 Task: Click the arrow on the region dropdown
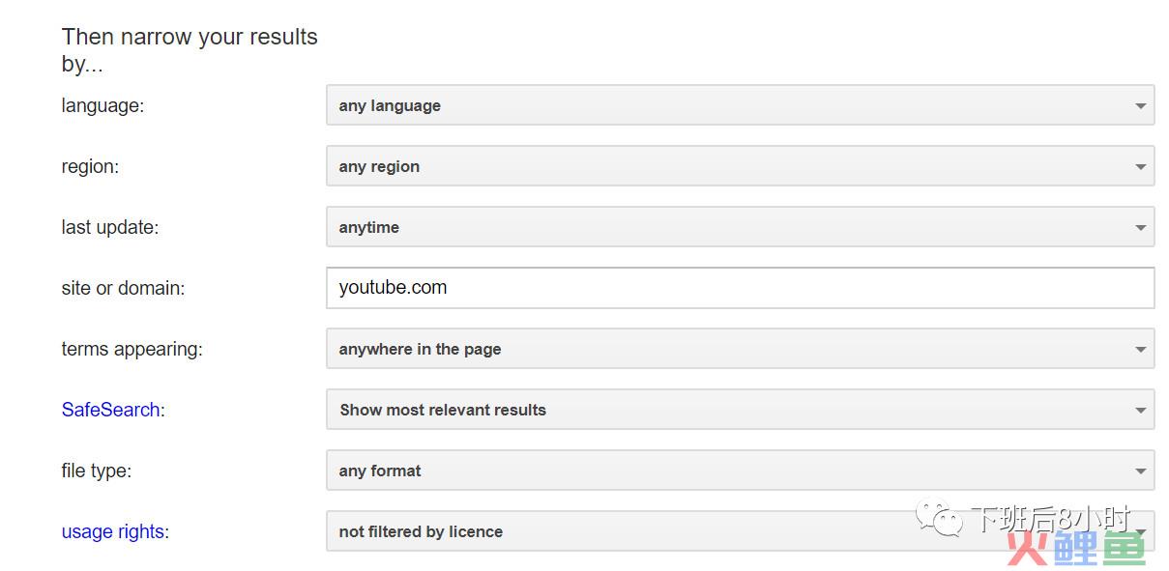pos(1141,167)
